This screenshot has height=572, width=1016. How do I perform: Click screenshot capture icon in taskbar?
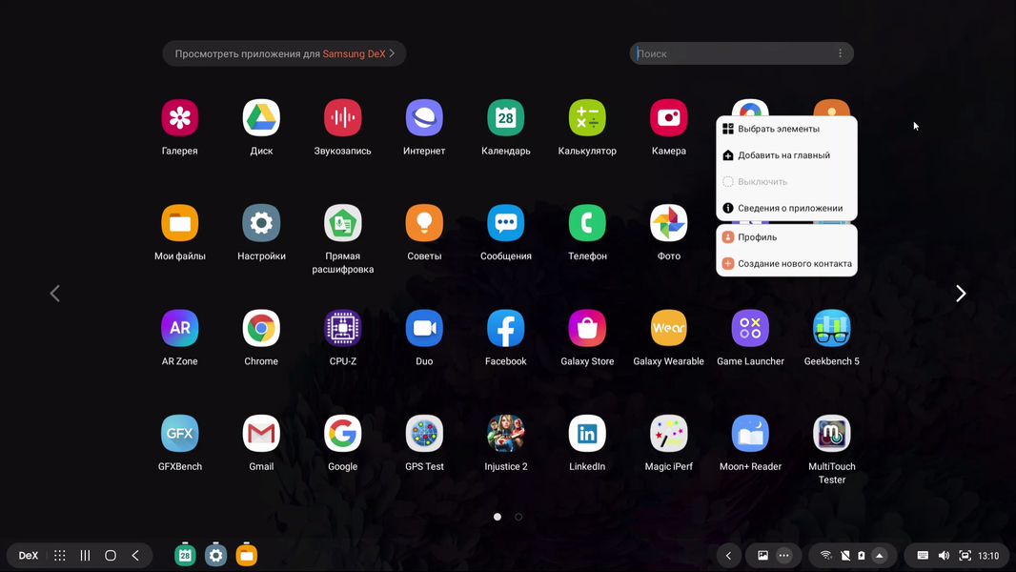[965, 556]
